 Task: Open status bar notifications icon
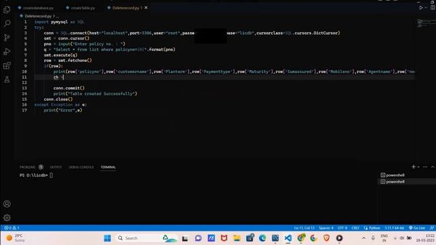click(x=432, y=228)
